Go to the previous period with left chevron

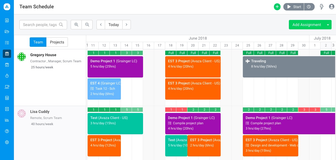(101, 25)
